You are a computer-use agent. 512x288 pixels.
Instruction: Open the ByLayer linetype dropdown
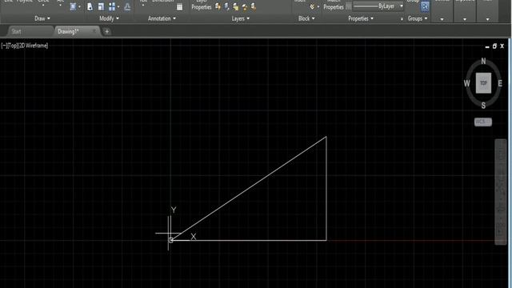point(378,6)
